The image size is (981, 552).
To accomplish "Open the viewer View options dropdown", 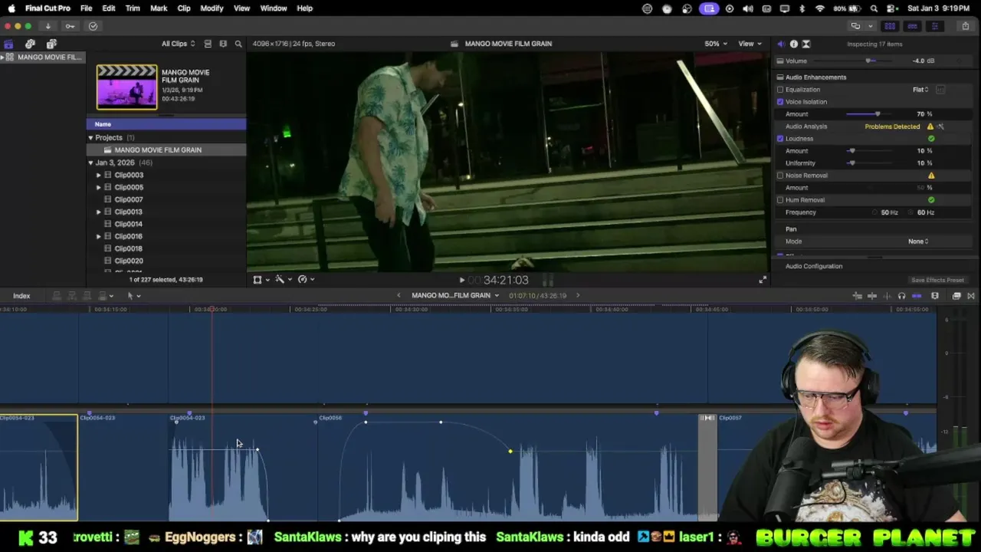I will 750,44.
